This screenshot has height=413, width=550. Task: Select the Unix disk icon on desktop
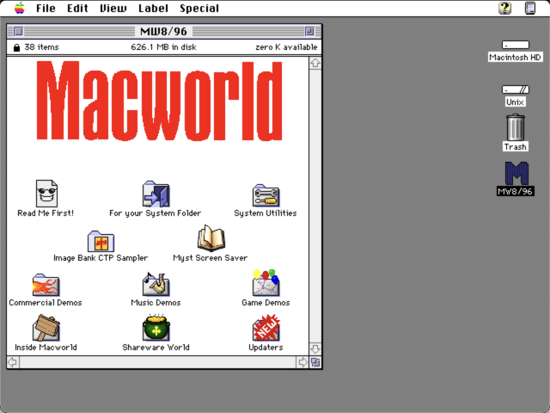pyautogui.click(x=516, y=89)
